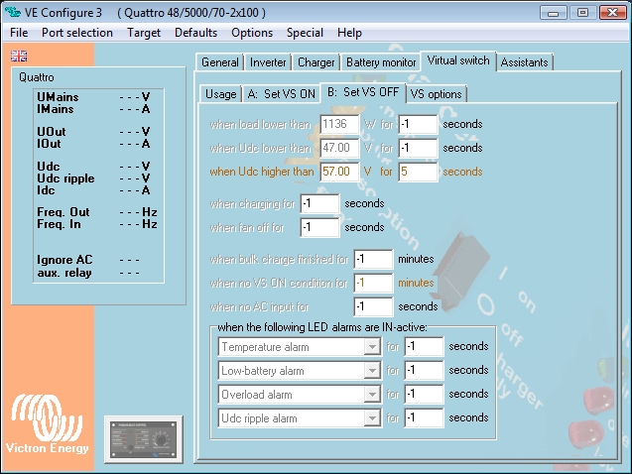
Task: Open the Options menu
Action: [252, 33]
